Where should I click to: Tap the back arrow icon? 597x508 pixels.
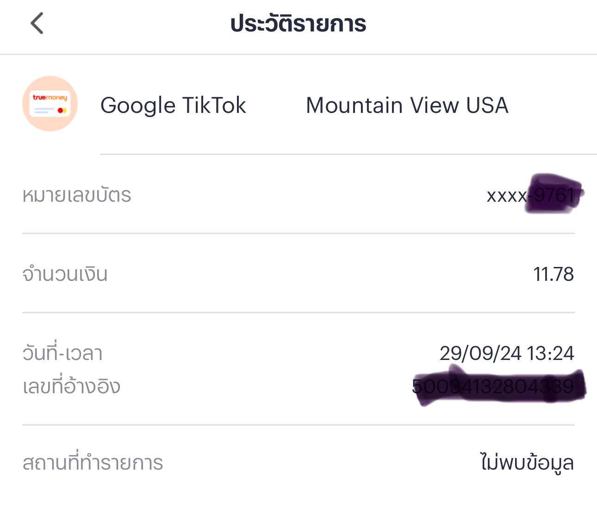click(x=37, y=23)
